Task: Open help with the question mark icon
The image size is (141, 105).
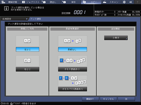Action: point(137,2)
